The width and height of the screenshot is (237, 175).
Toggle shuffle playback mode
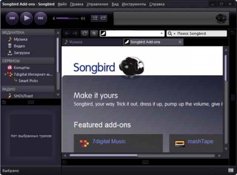click(95, 19)
